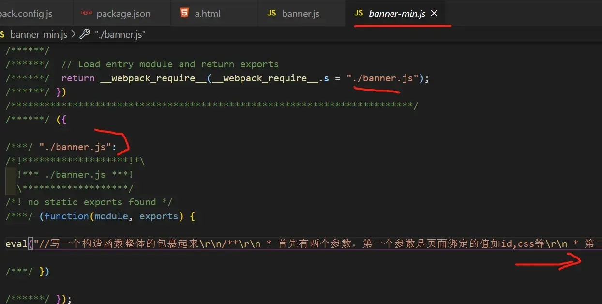
Task: Open the banner-min.js breadcrumb dropdown
Action: pyautogui.click(x=39, y=34)
